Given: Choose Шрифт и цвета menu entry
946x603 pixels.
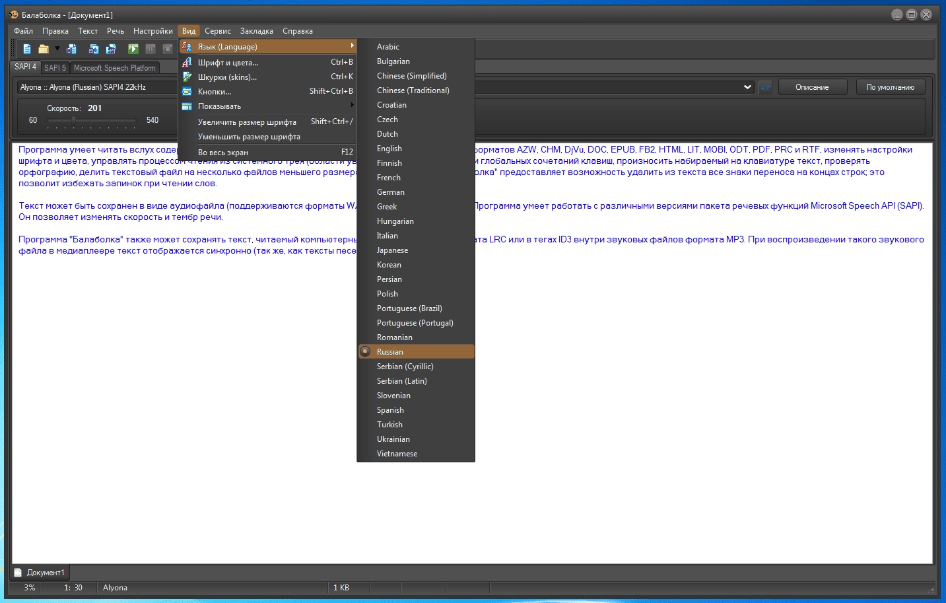Looking at the screenshot, I should pos(267,62).
